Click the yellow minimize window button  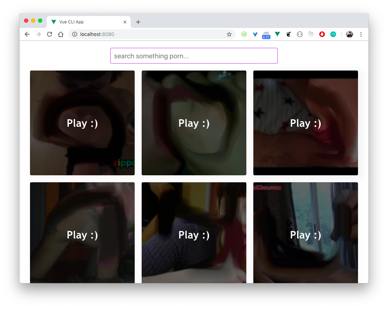(x=33, y=21)
